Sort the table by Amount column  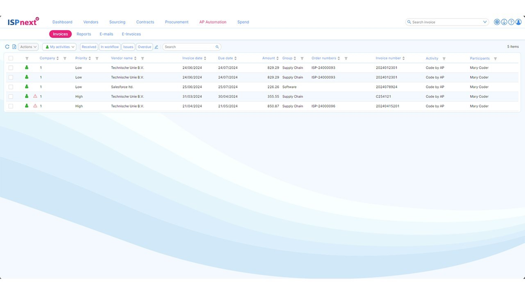coord(270,58)
